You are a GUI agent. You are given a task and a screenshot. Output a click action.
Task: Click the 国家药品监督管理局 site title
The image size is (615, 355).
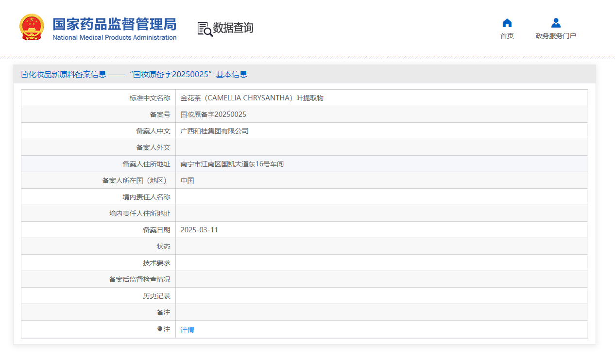[114, 24]
